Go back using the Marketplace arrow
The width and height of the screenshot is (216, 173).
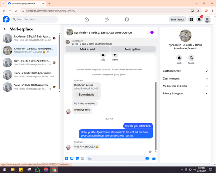tap(5, 29)
